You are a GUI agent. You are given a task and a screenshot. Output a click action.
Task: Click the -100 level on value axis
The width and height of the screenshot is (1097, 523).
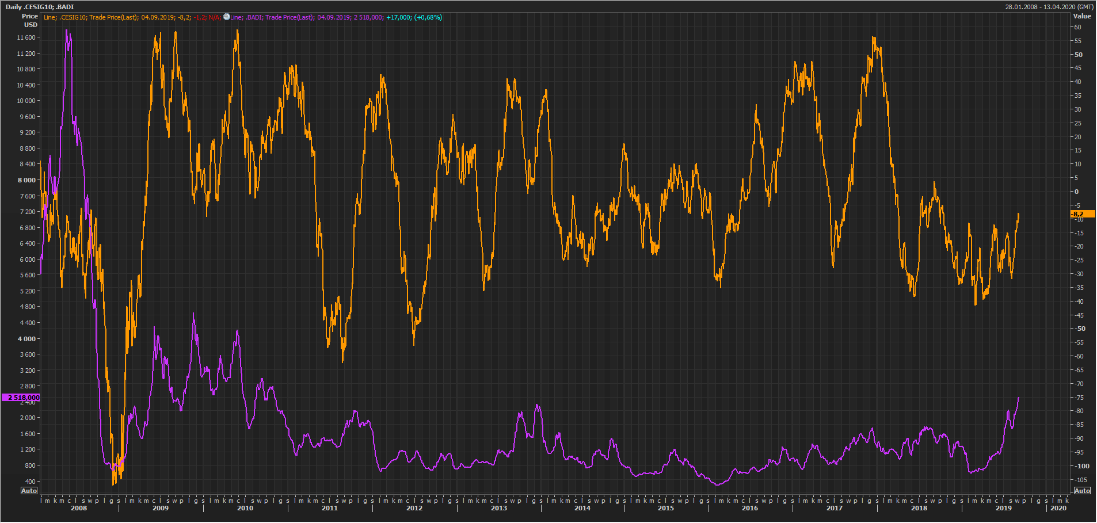pyautogui.click(x=1082, y=466)
